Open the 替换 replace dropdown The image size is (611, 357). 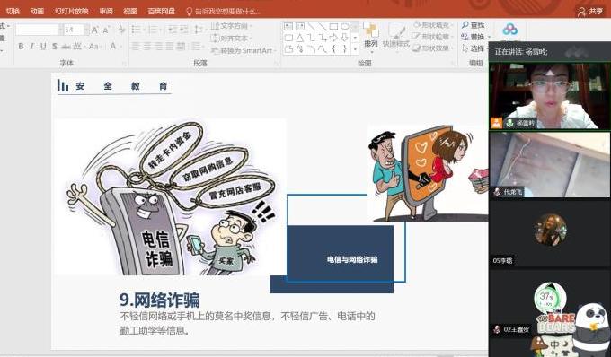[490, 37]
